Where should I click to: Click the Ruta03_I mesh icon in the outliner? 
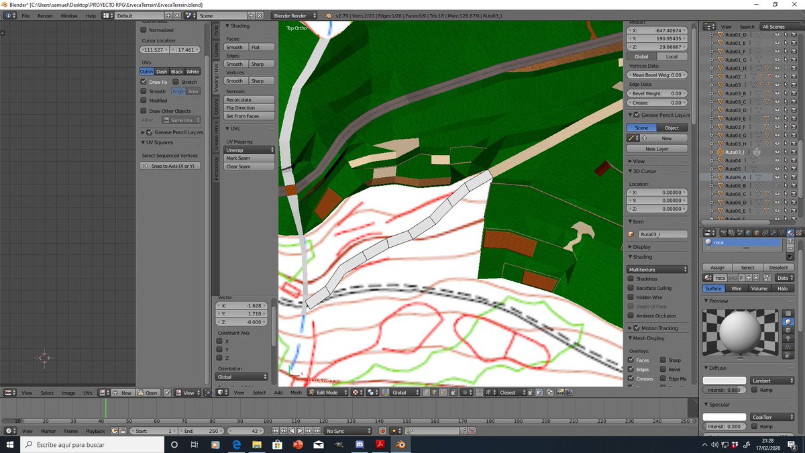tap(720, 152)
